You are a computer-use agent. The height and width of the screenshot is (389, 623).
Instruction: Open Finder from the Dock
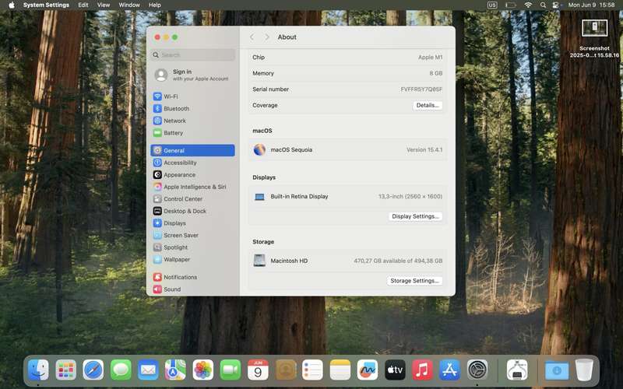pos(38,370)
